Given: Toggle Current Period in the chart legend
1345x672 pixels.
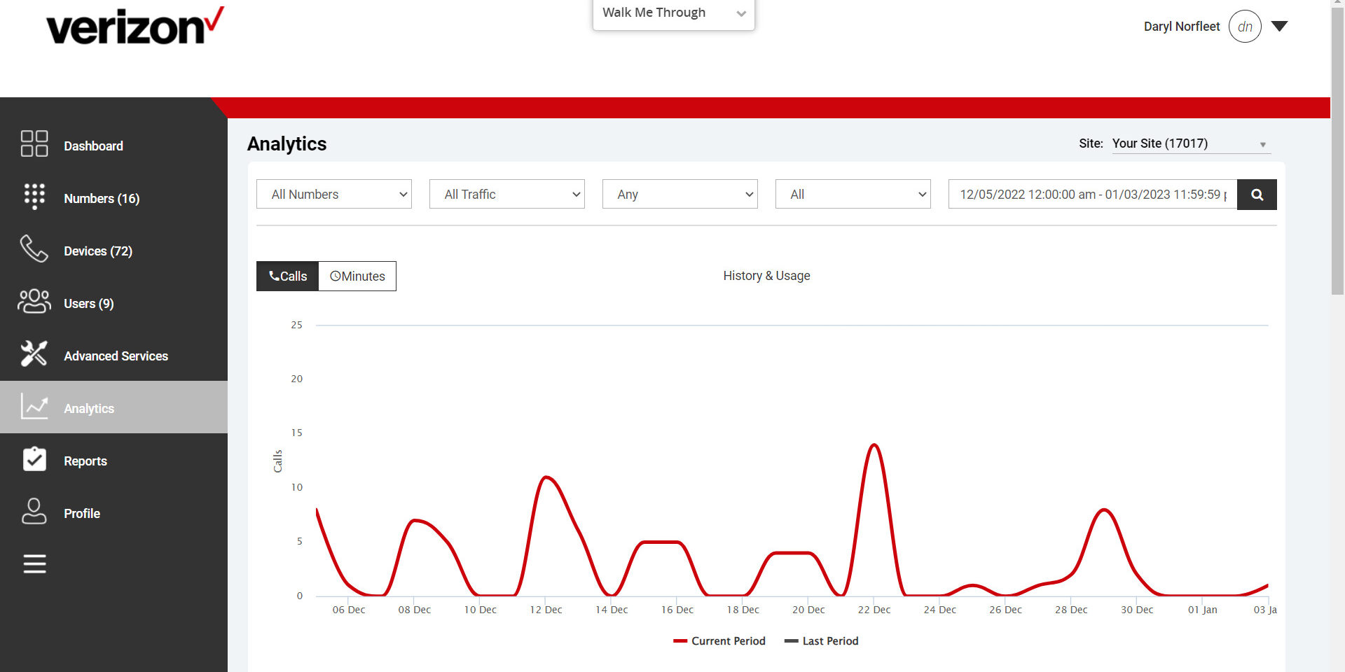Looking at the screenshot, I should tap(719, 640).
